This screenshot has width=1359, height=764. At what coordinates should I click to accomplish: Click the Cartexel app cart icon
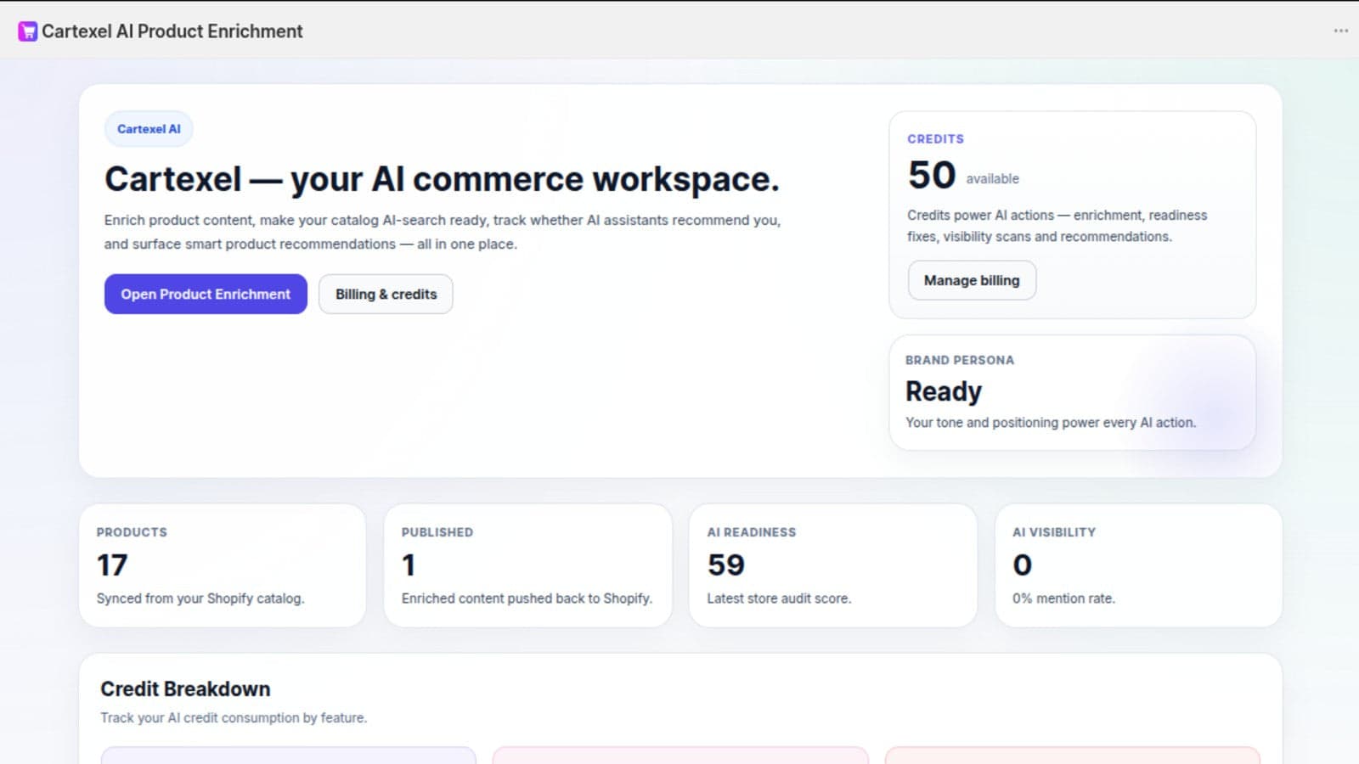coord(27,31)
